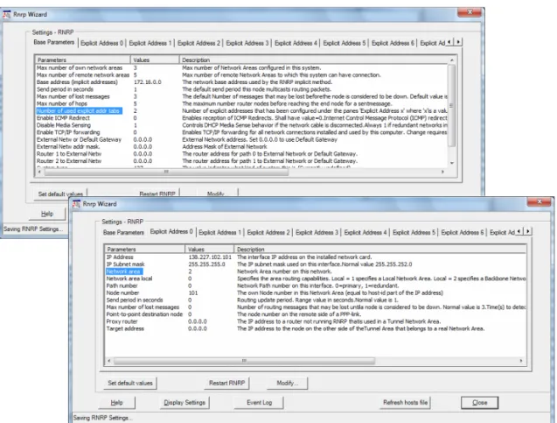Click the horizontal scrollbar in the back window list
Image resolution: width=557 pixels, height=423 pixels.
(x=166, y=172)
